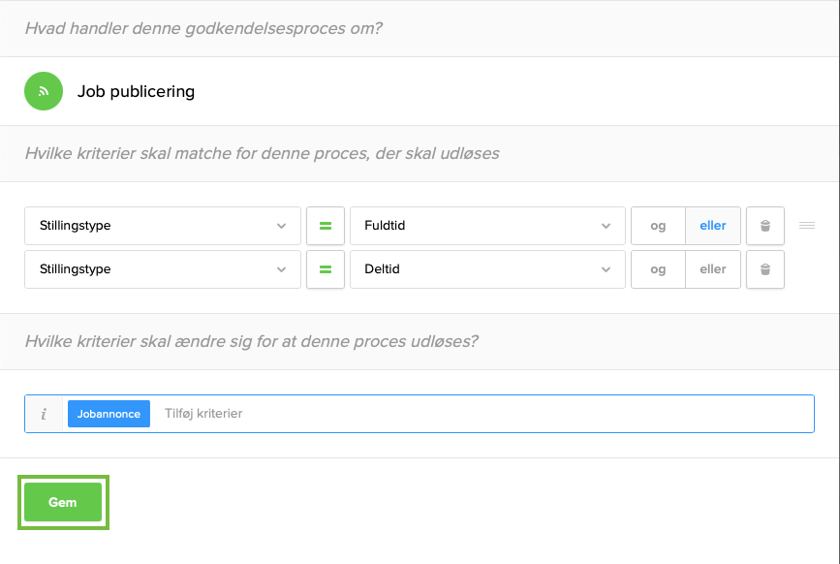Delete the Fuldtid criteria row

click(x=764, y=226)
